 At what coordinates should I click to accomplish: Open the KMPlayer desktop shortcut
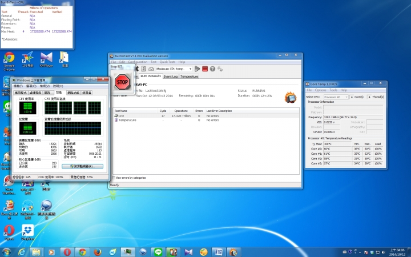[46, 60]
